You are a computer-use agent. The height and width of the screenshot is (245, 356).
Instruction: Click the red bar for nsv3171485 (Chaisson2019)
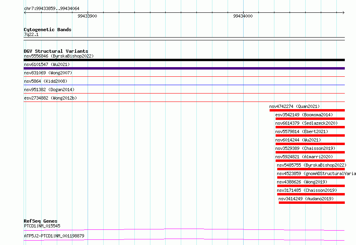(x=311, y=194)
